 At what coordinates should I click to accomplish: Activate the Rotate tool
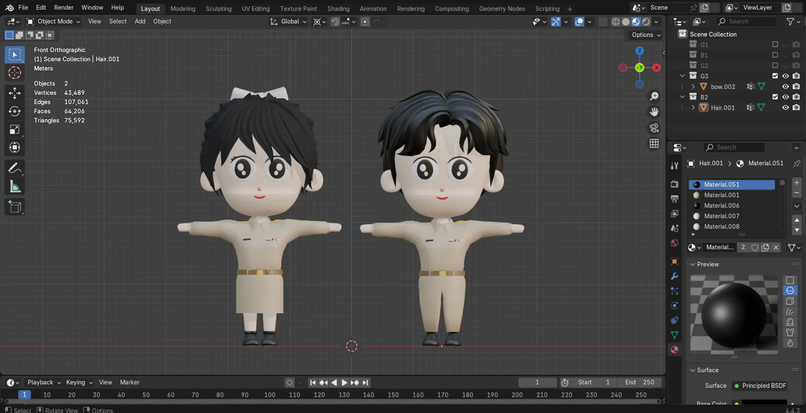pos(15,111)
